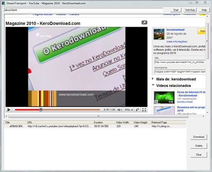
Task: Click the Start button
Action: click(x=176, y=10)
